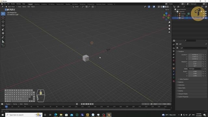Viewport: 208px width, 117px height.
Task: Open the Edit menu
Action: [x=8, y=4]
